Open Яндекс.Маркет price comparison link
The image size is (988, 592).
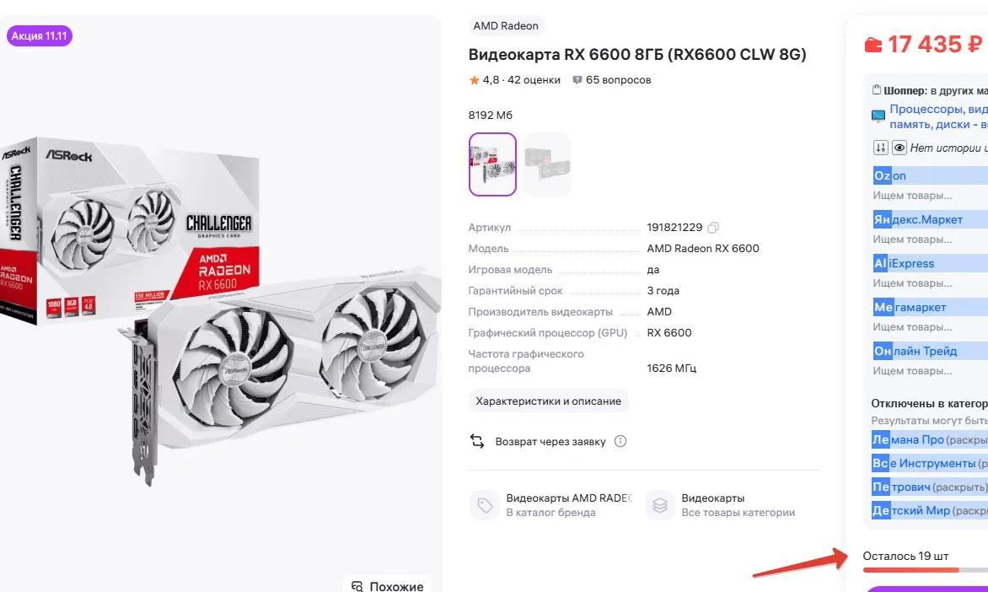[918, 219]
